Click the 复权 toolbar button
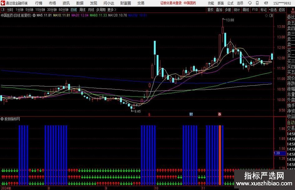Image resolution: width=295 pixels, height=190 pixels. [x=210, y=10]
